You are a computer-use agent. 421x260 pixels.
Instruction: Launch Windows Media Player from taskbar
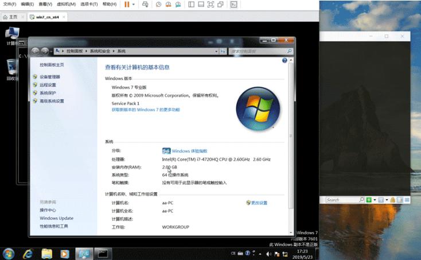64,253
